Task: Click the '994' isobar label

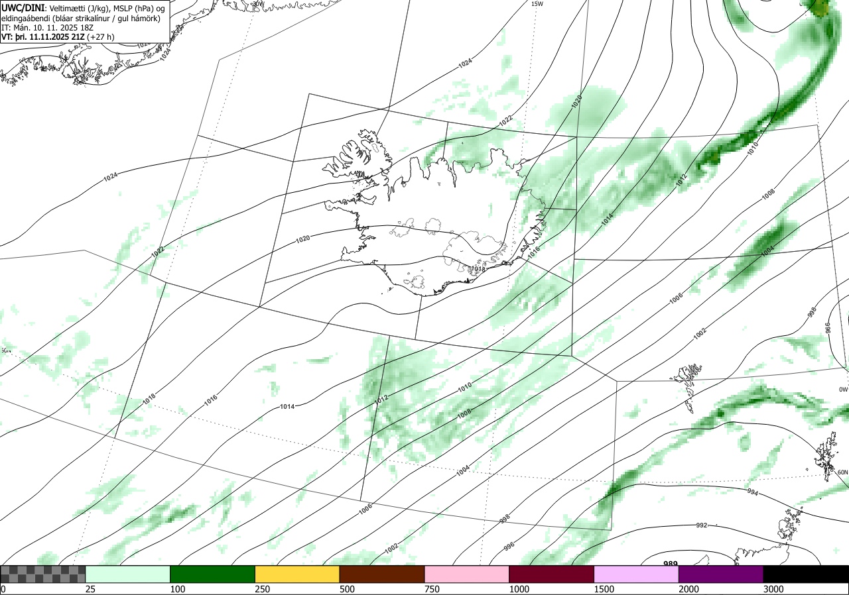Action: 753,492
